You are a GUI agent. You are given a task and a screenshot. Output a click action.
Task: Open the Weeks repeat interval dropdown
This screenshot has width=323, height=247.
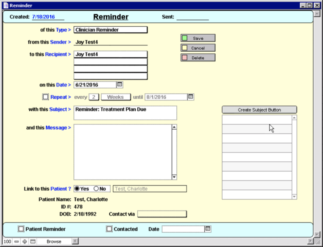point(115,97)
